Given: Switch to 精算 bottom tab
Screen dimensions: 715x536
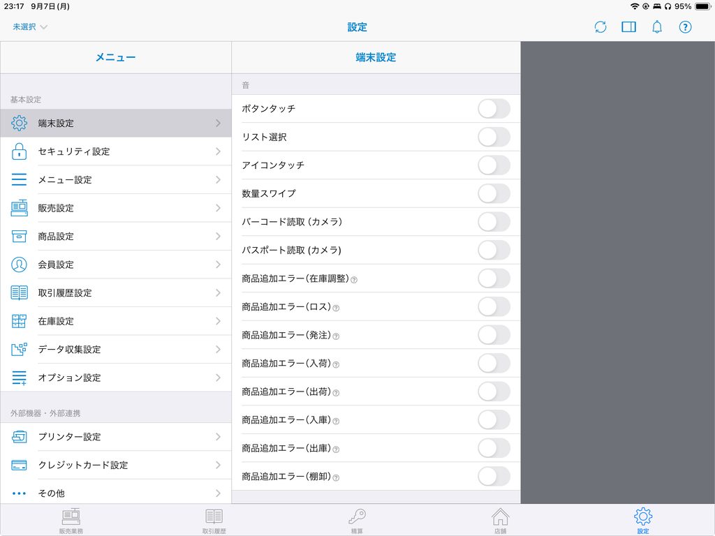Looking at the screenshot, I should pos(357,521).
